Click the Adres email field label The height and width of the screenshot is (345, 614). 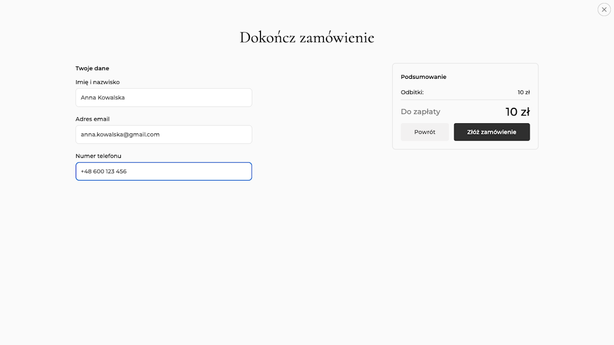(x=93, y=119)
